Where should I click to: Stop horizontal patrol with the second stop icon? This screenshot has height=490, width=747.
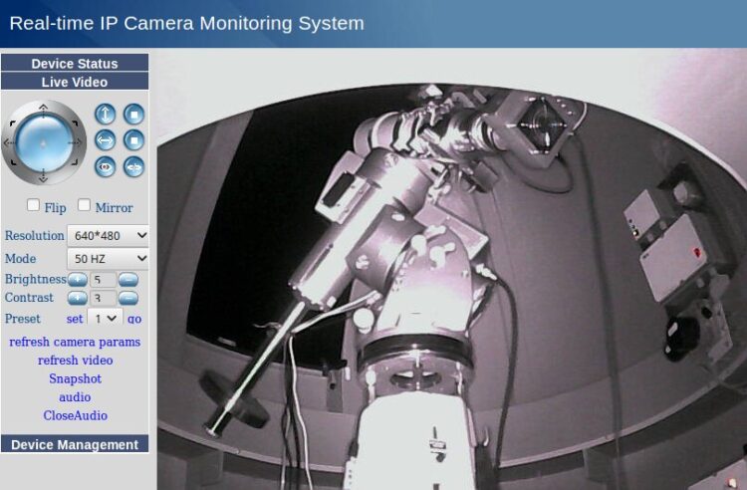coord(133,140)
